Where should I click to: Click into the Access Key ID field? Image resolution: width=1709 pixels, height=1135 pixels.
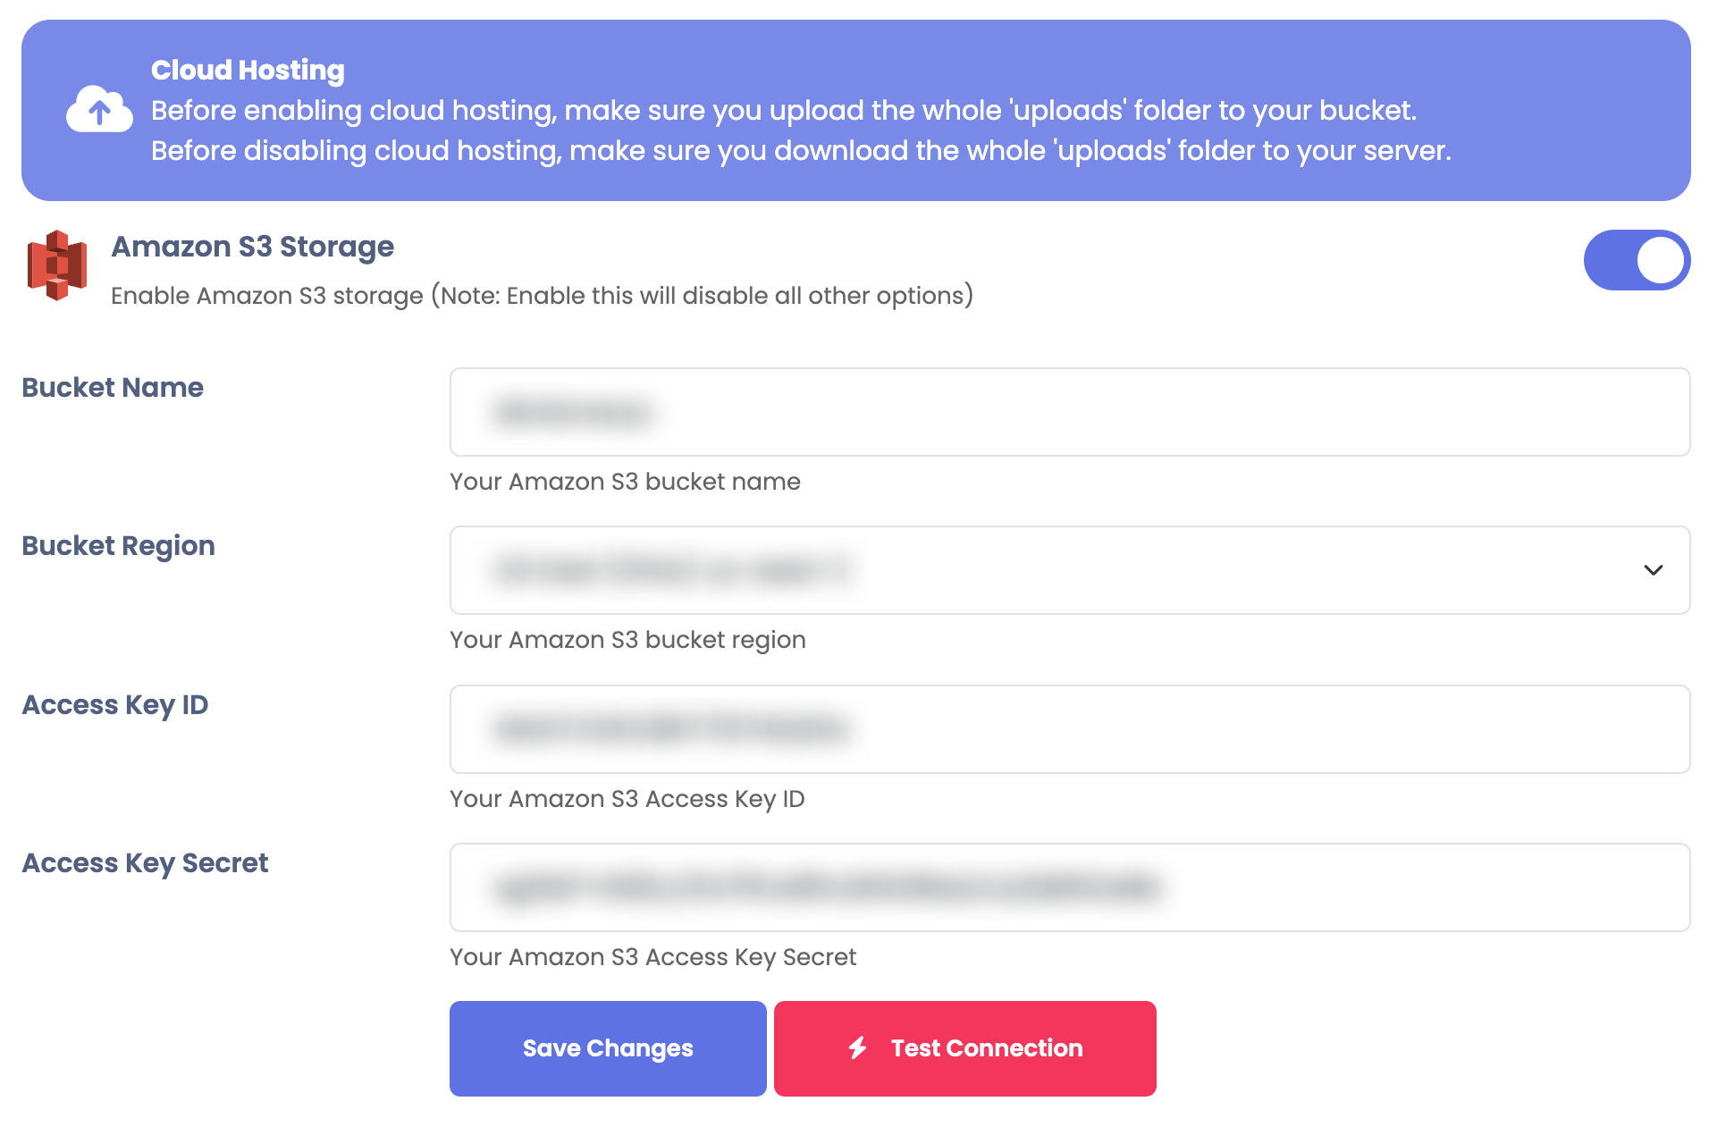pyautogui.click(x=1069, y=729)
